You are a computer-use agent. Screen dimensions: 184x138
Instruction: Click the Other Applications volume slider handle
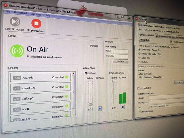pos(114,81)
